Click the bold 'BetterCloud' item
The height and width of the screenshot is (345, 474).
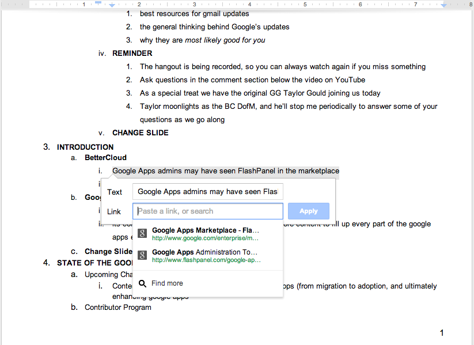coord(105,158)
